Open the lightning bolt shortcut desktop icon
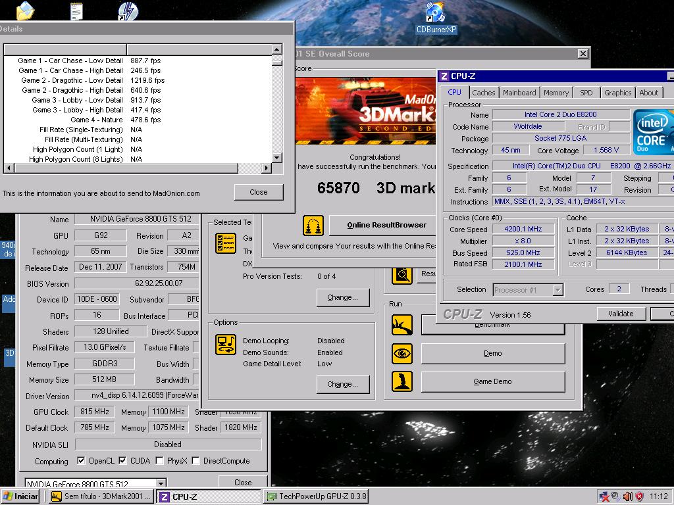 [128, 11]
